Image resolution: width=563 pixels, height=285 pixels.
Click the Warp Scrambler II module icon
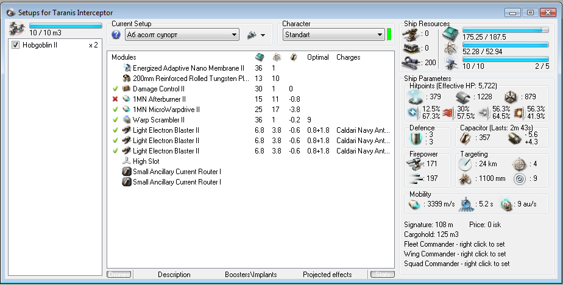pyautogui.click(x=126, y=120)
